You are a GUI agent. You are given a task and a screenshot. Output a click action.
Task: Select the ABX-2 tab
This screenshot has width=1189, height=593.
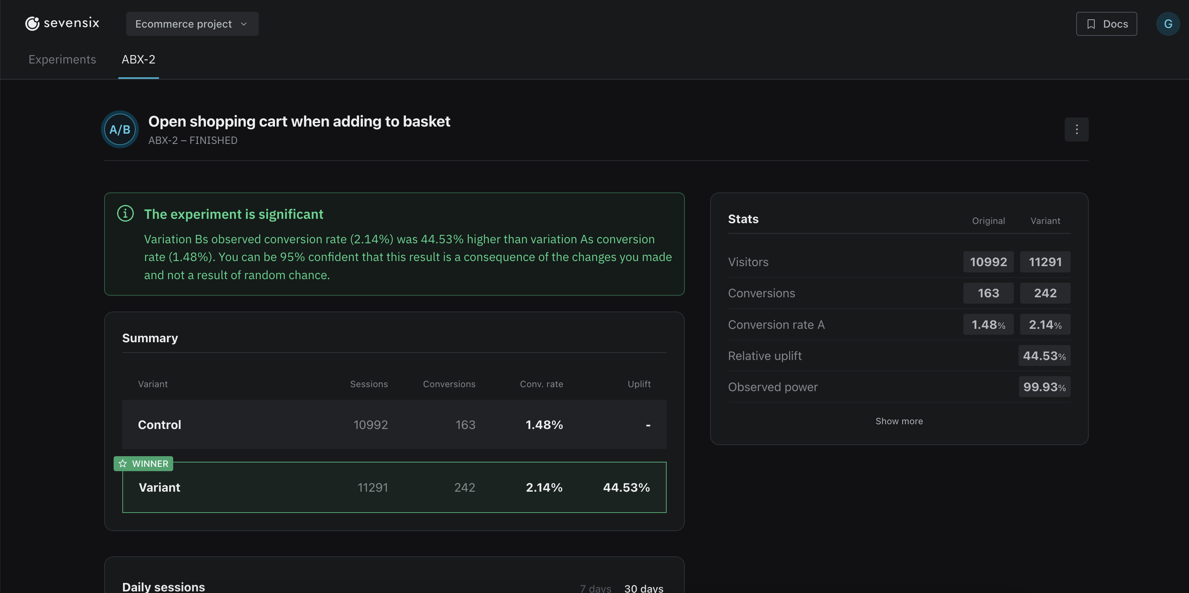[x=138, y=60]
